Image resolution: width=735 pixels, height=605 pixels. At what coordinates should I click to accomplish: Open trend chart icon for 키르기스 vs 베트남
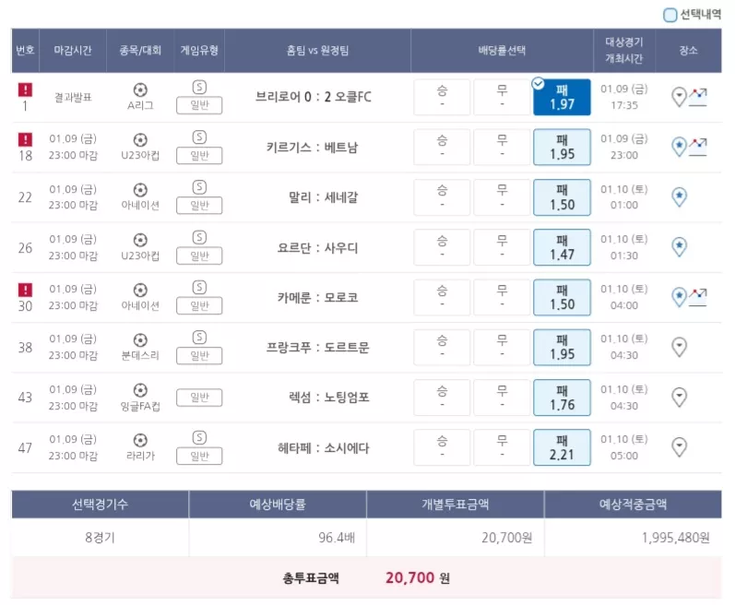click(697, 148)
